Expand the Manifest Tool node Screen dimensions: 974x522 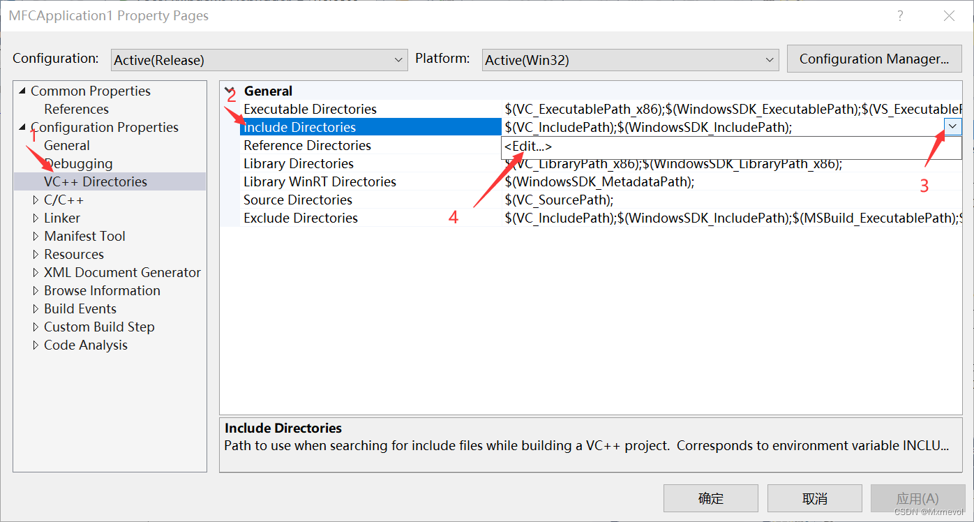(x=36, y=236)
